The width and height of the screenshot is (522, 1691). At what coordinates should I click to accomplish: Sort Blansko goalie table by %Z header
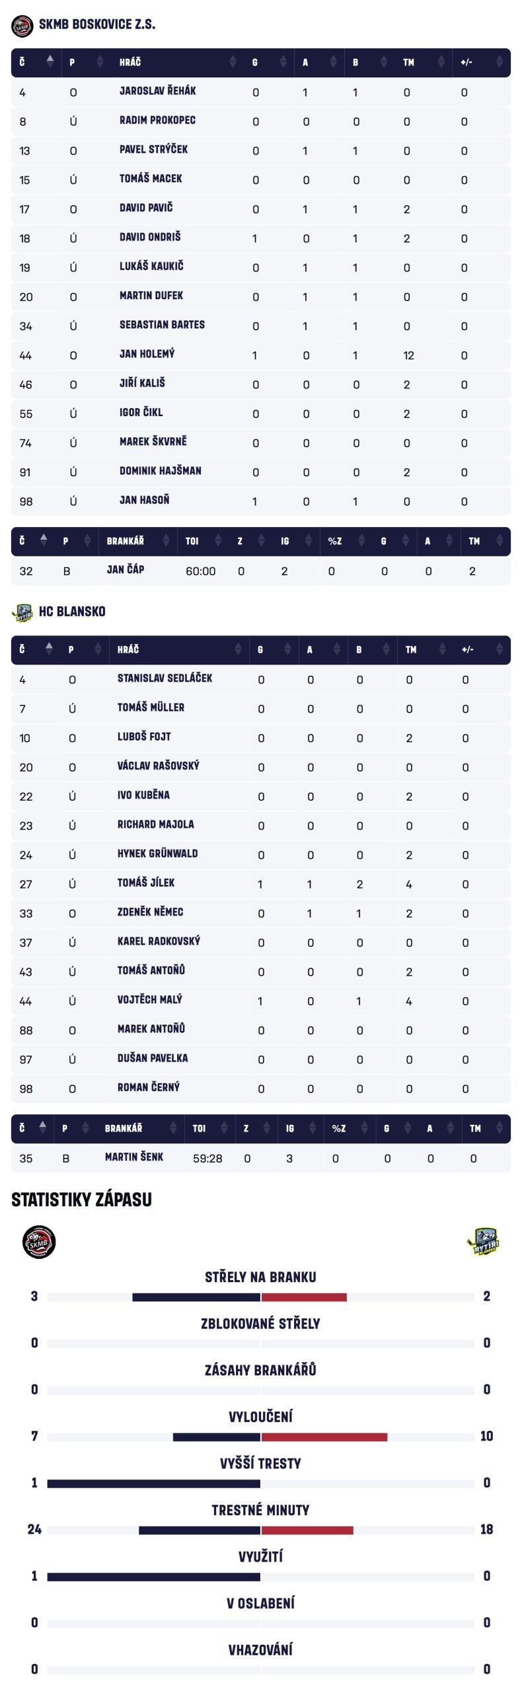[x=339, y=1129]
